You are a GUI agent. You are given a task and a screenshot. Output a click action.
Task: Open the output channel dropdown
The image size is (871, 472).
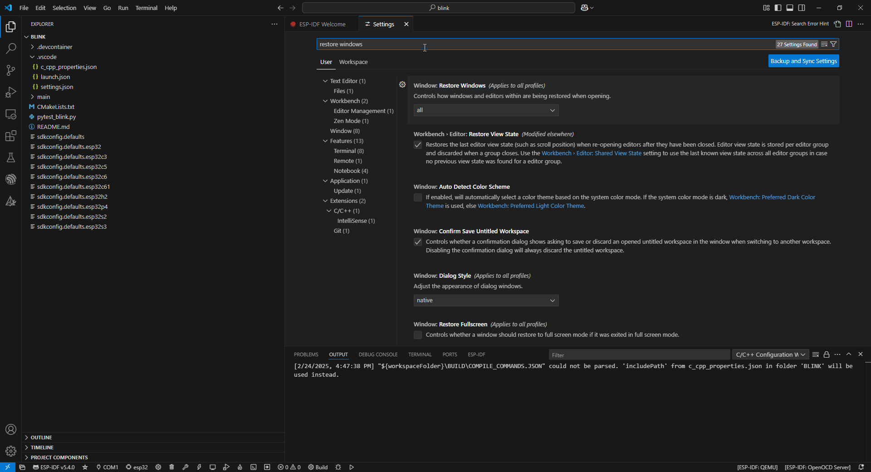pyautogui.click(x=770, y=355)
